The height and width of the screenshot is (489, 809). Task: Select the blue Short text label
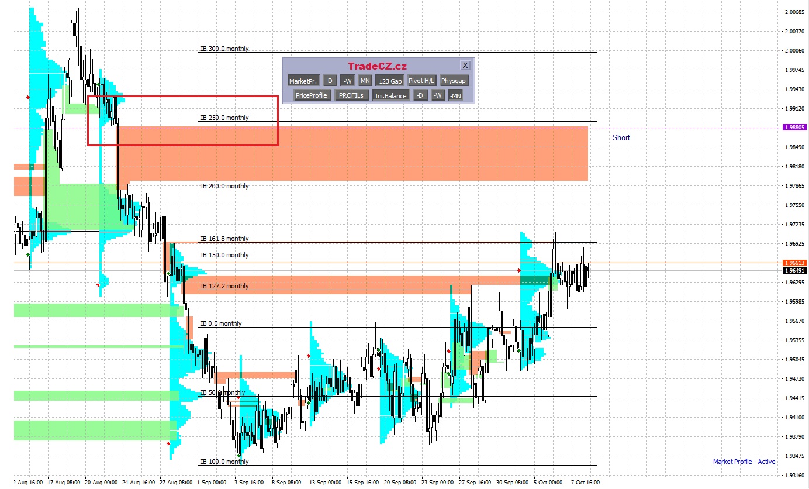pyautogui.click(x=621, y=137)
